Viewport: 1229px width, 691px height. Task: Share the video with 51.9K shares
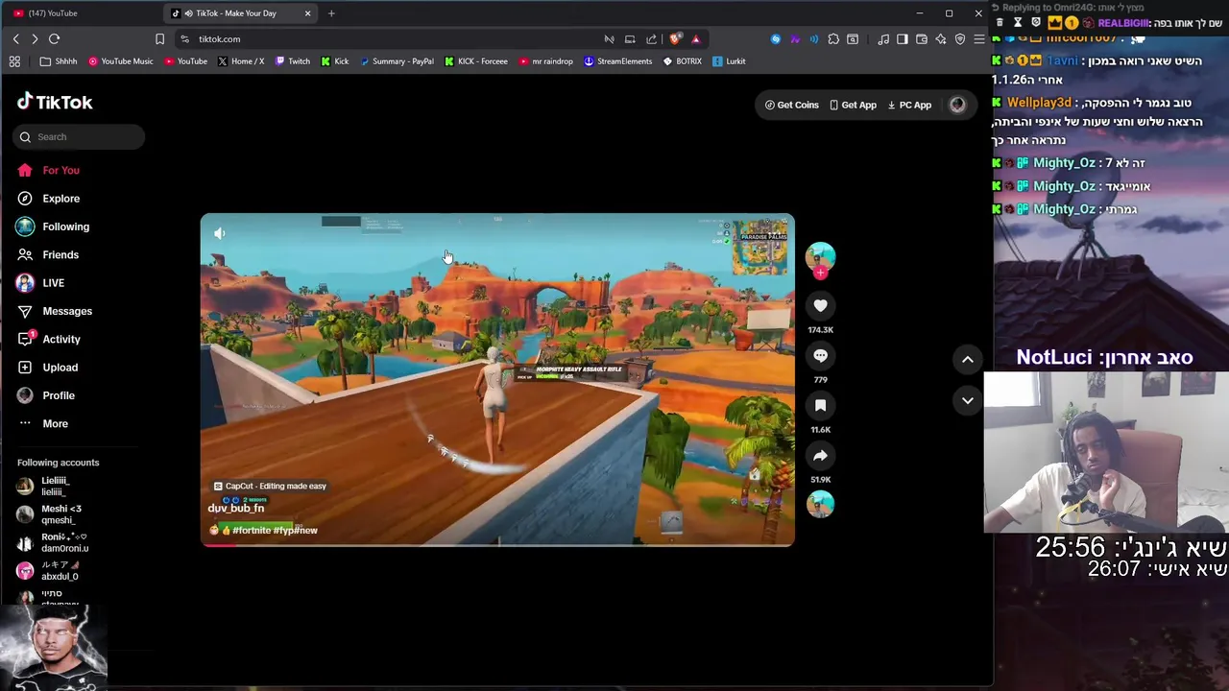[x=820, y=455]
